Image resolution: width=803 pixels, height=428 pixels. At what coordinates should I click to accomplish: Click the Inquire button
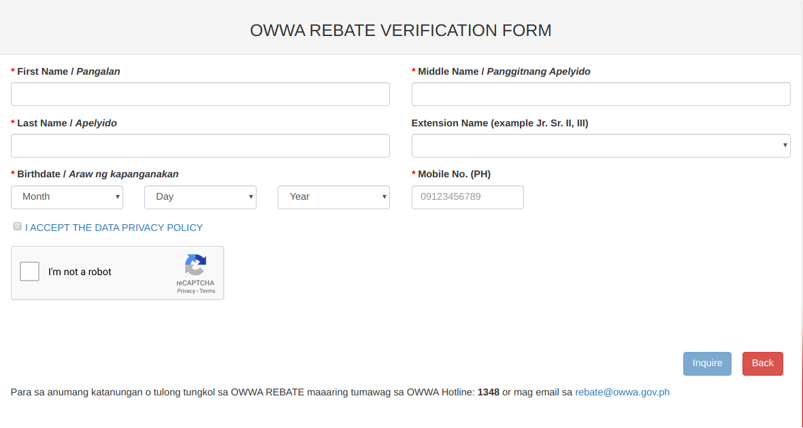[707, 363]
